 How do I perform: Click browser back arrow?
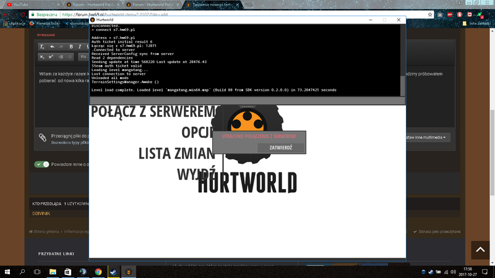tap(6, 14)
